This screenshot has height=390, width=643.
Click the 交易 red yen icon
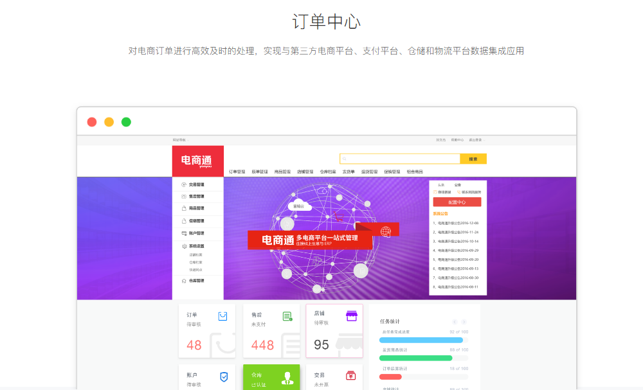point(350,376)
